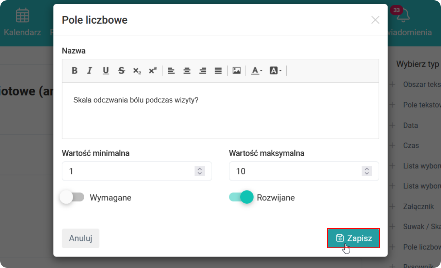This screenshot has width=441, height=268.
Task: Add the Pole liczbowe field type
Action: click(415, 247)
